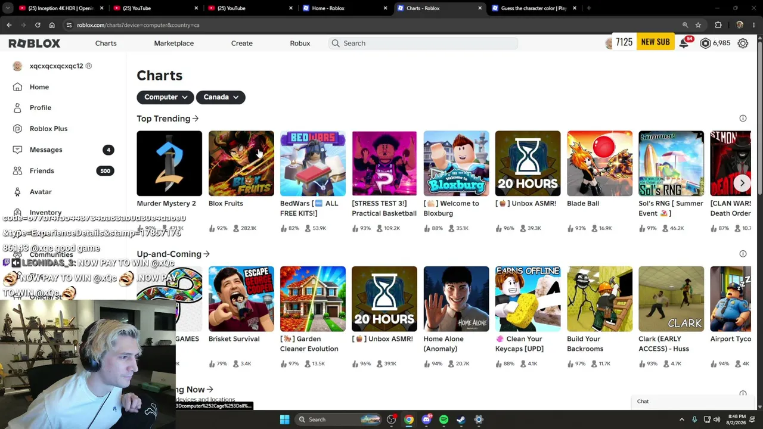Open the Clark (EARLY ACCESS) thumbnail

pyautogui.click(x=671, y=299)
